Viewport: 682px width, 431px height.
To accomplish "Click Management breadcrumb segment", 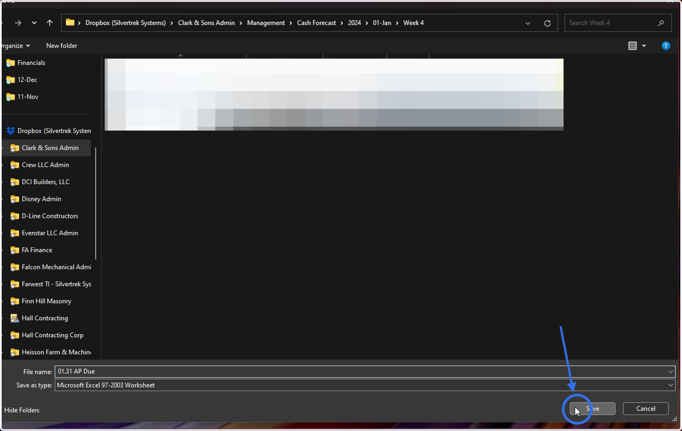I will pyautogui.click(x=266, y=23).
